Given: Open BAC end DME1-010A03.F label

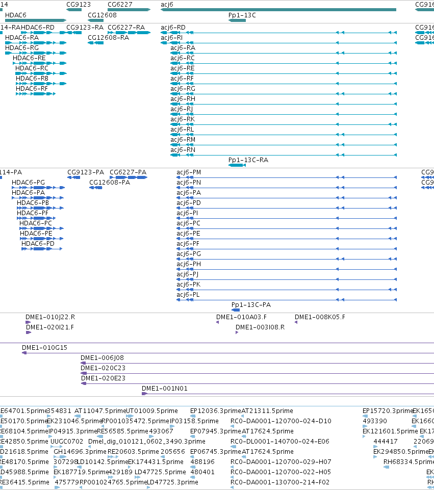Looking at the screenshot, I should 242,317.
